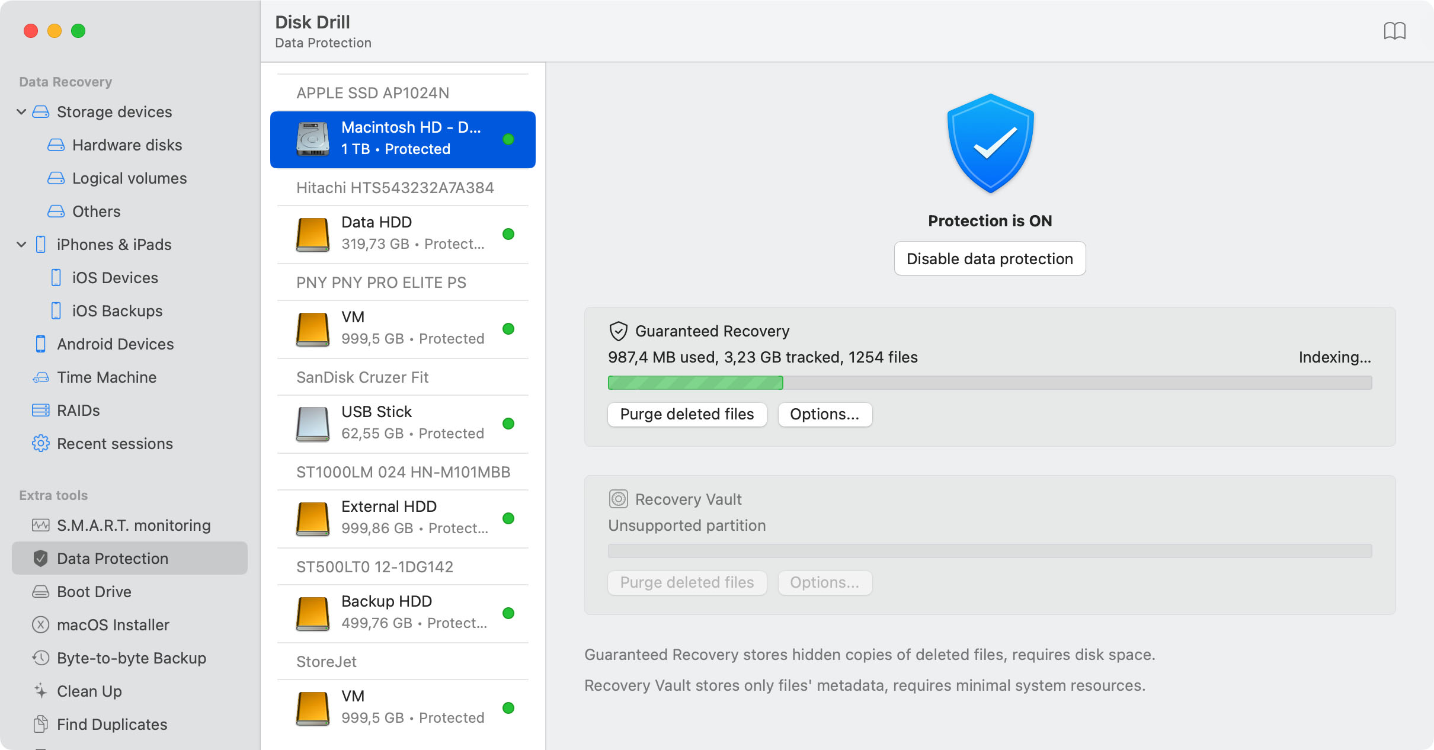Select Boot Drive in Extra Tools
1434x750 pixels.
point(93,591)
